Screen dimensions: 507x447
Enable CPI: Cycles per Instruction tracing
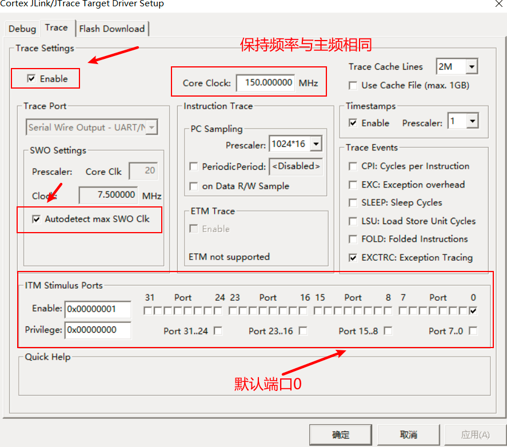coord(353,166)
